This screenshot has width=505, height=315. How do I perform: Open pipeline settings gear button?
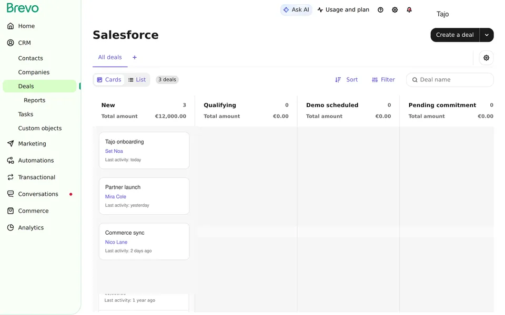(x=486, y=58)
